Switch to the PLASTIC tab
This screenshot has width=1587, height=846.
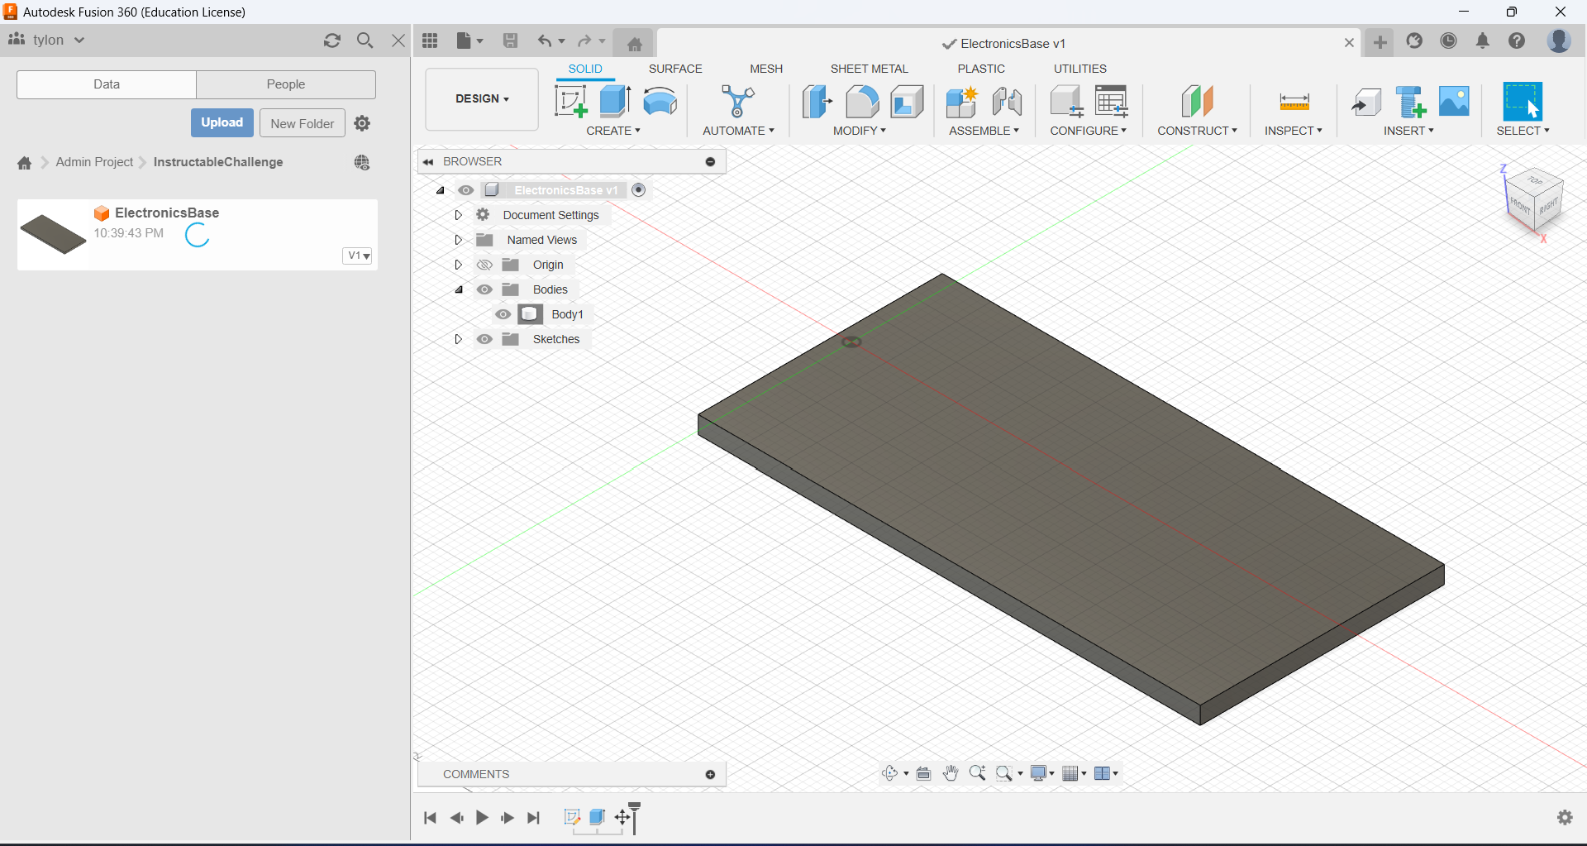(x=981, y=69)
